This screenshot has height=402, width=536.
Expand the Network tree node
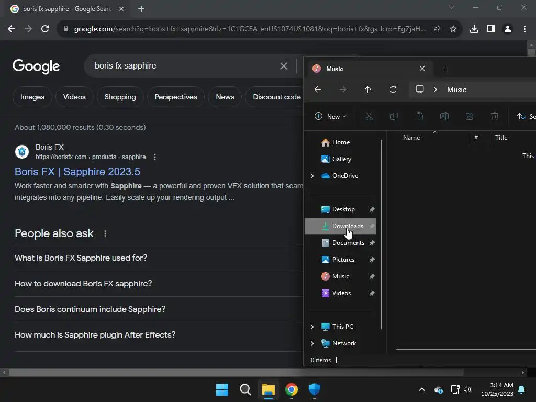[x=312, y=343]
